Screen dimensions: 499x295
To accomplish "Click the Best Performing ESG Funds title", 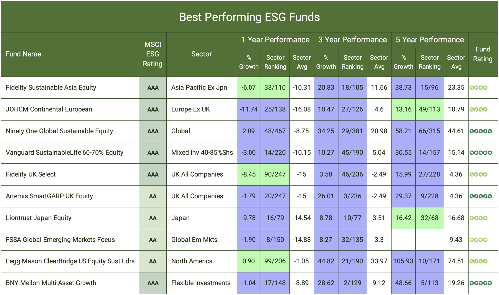I will coord(249,17).
